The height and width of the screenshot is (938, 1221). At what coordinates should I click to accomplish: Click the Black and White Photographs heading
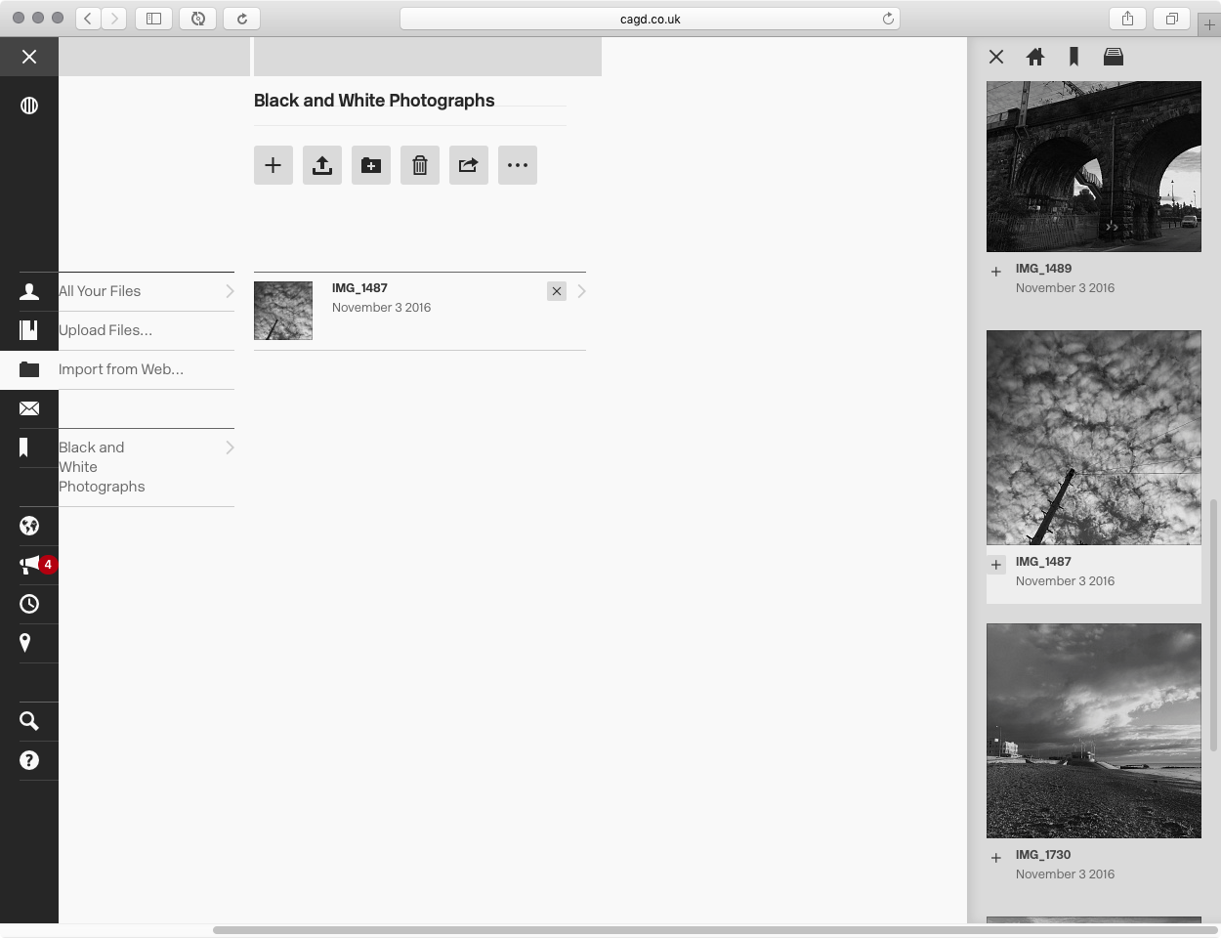[x=374, y=101]
